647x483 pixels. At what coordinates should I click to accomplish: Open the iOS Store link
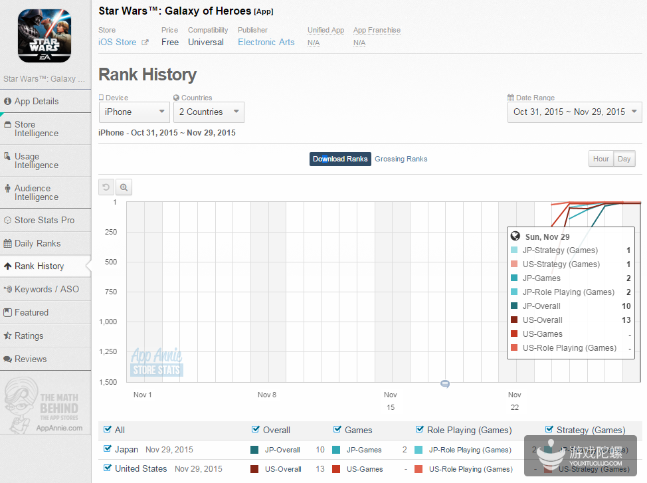117,42
